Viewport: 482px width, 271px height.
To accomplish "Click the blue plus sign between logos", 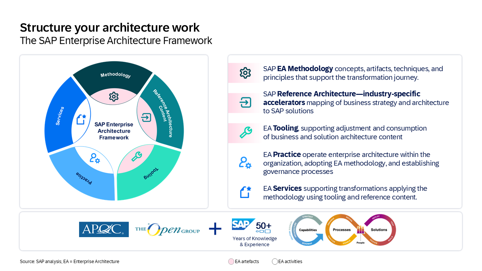I will point(215,229).
